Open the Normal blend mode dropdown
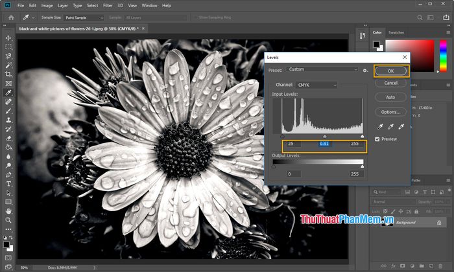The height and width of the screenshot is (272, 454). pyautogui.click(x=393, y=201)
